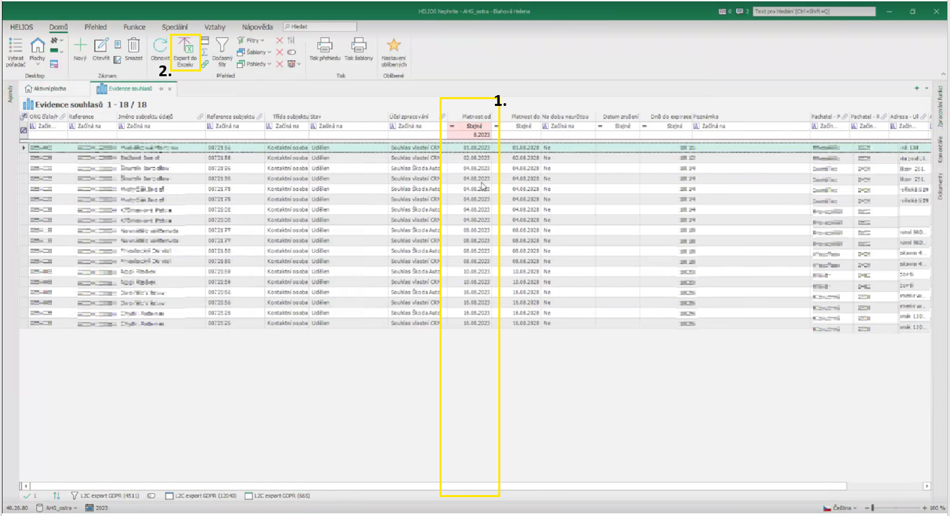Click the Platnost od column header
The image size is (950, 516).
point(476,117)
